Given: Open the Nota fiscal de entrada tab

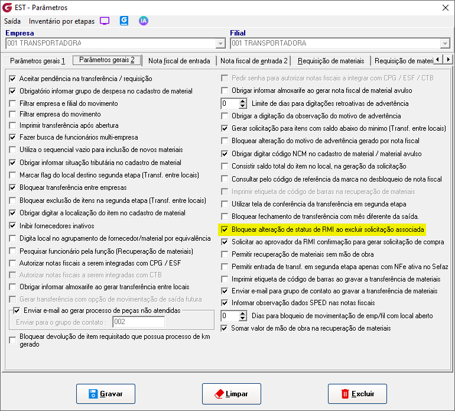Looking at the screenshot, I should (x=179, y=61).
